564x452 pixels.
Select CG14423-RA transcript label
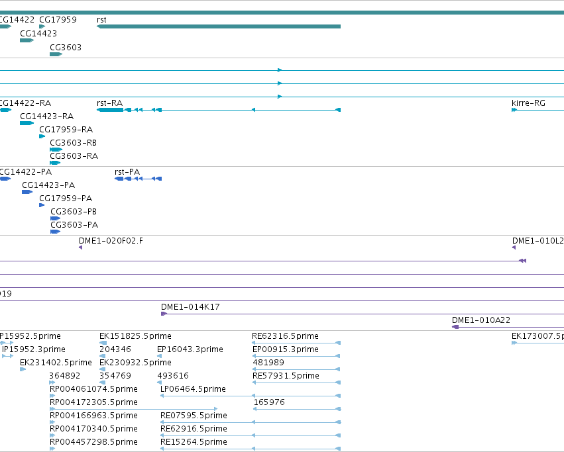pos(47,116)
